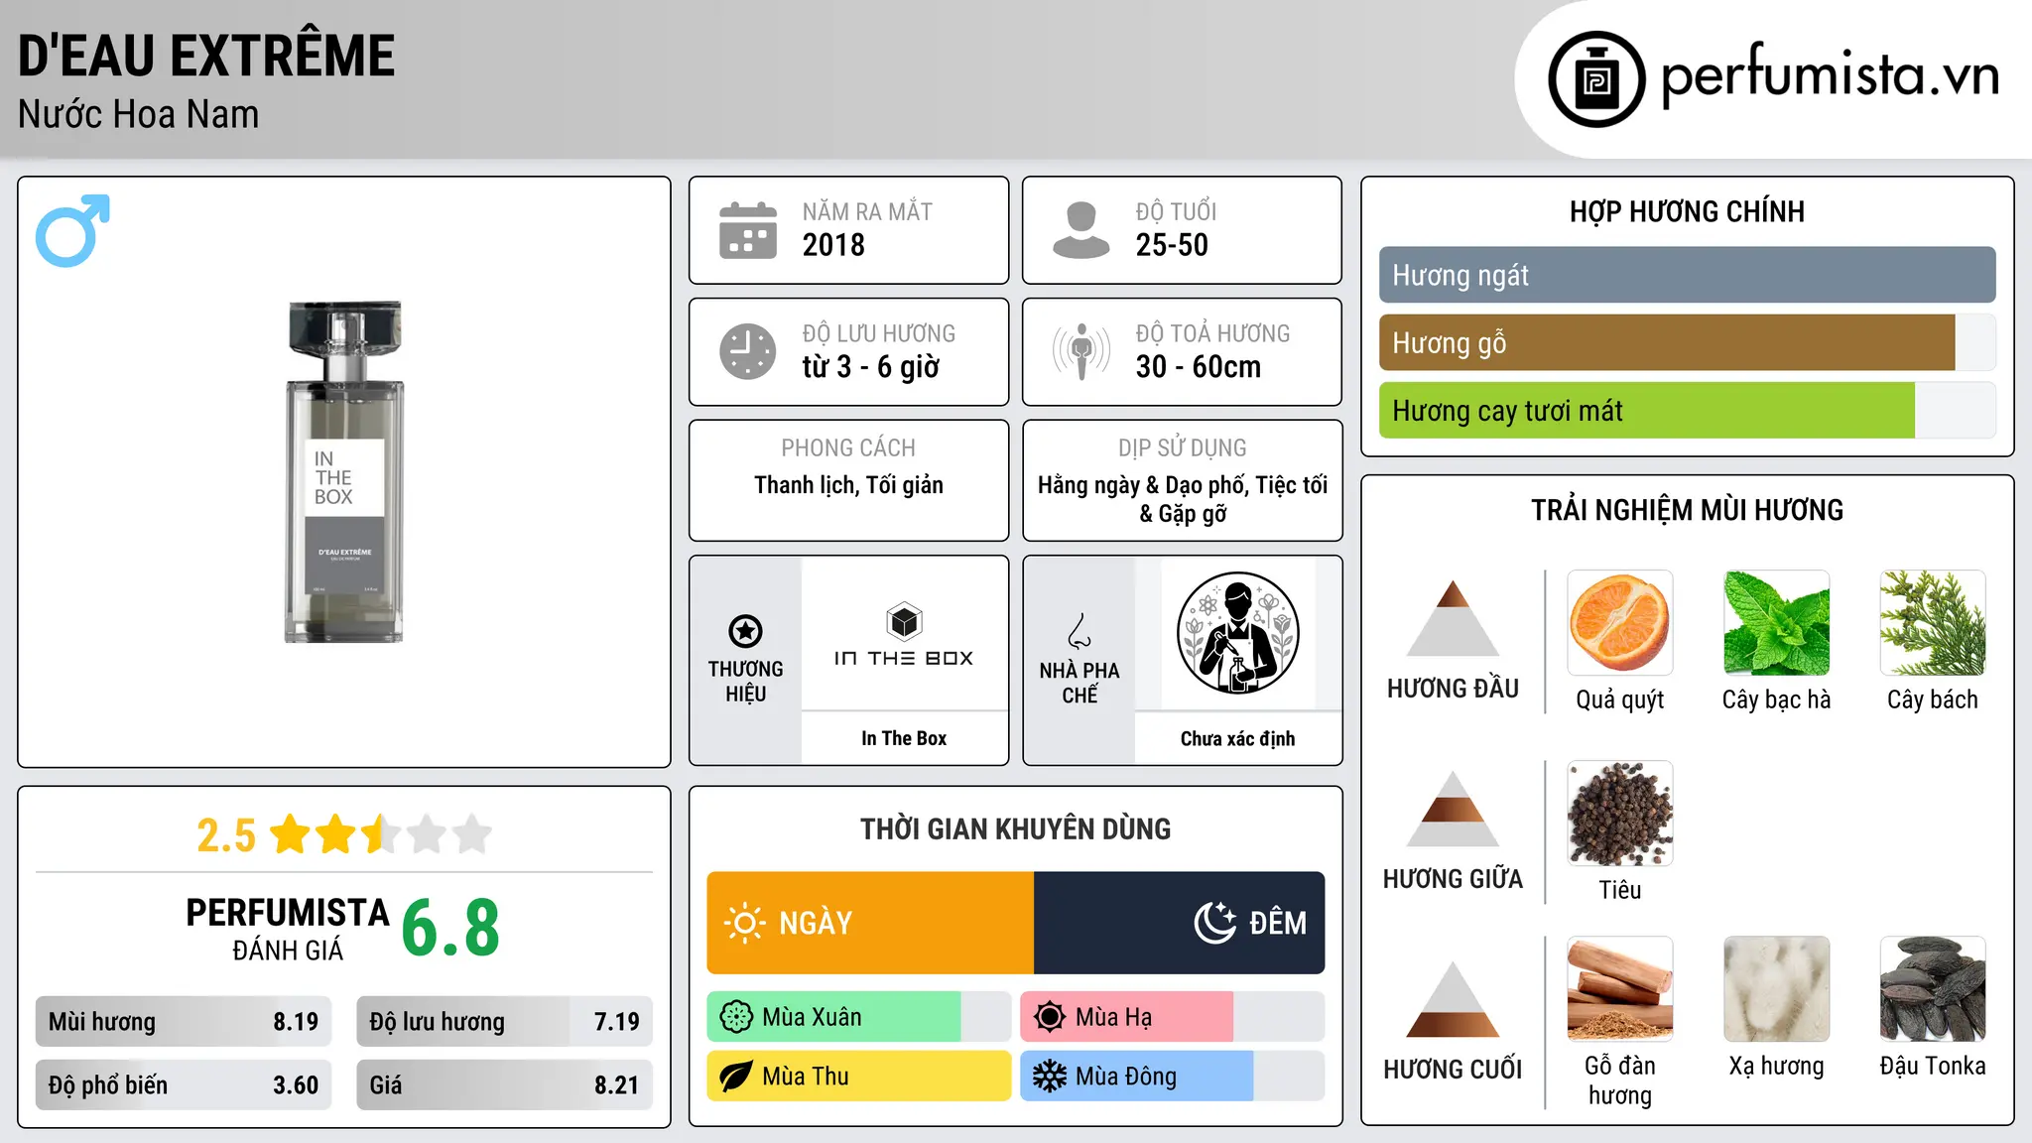Click the calendar icon beside Năm ra mắt
2032x1143 pixels.
pos(748,230)
